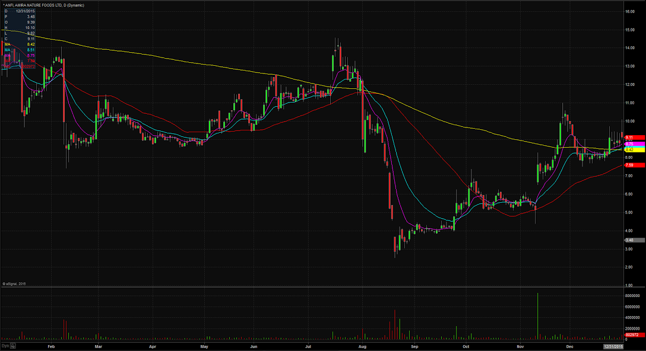Click the lock icon beside Dyn
Screen dimensions: 646x351
[13, 346]
